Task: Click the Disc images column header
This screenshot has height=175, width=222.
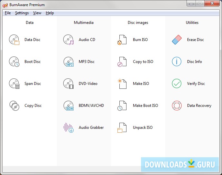Action: (138, 23)
